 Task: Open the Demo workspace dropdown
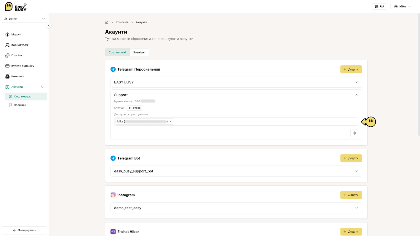click(x=24, y=19)
